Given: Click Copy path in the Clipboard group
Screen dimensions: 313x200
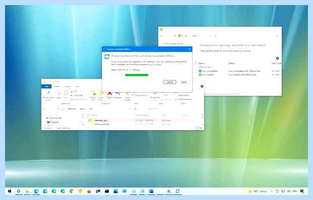Looking at the screenshot, I should [77, 96].
